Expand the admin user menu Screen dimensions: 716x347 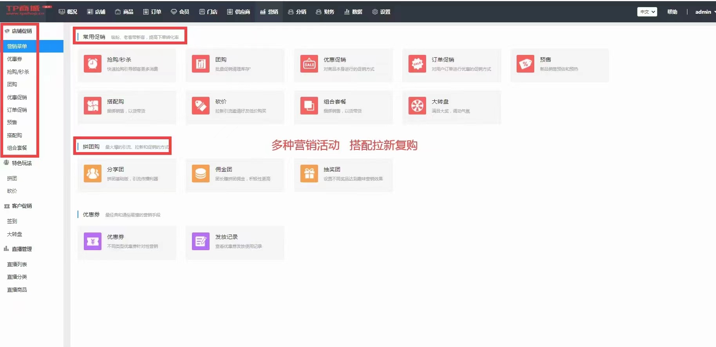coord(703,12)
